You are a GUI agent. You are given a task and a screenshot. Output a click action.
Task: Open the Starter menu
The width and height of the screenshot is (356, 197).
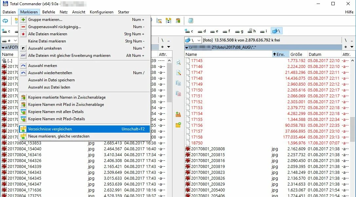(x=124, y=12)
